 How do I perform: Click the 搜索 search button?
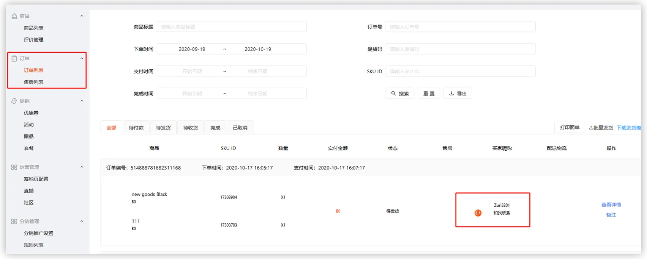tap(400, 94)
